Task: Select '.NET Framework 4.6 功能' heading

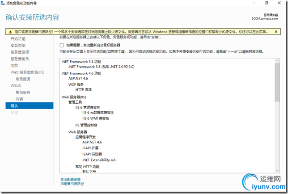Action: 81,73
